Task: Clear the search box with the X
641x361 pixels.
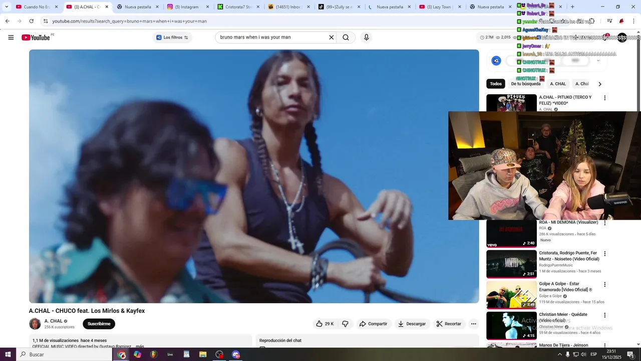Action: (x=331, y=38)
